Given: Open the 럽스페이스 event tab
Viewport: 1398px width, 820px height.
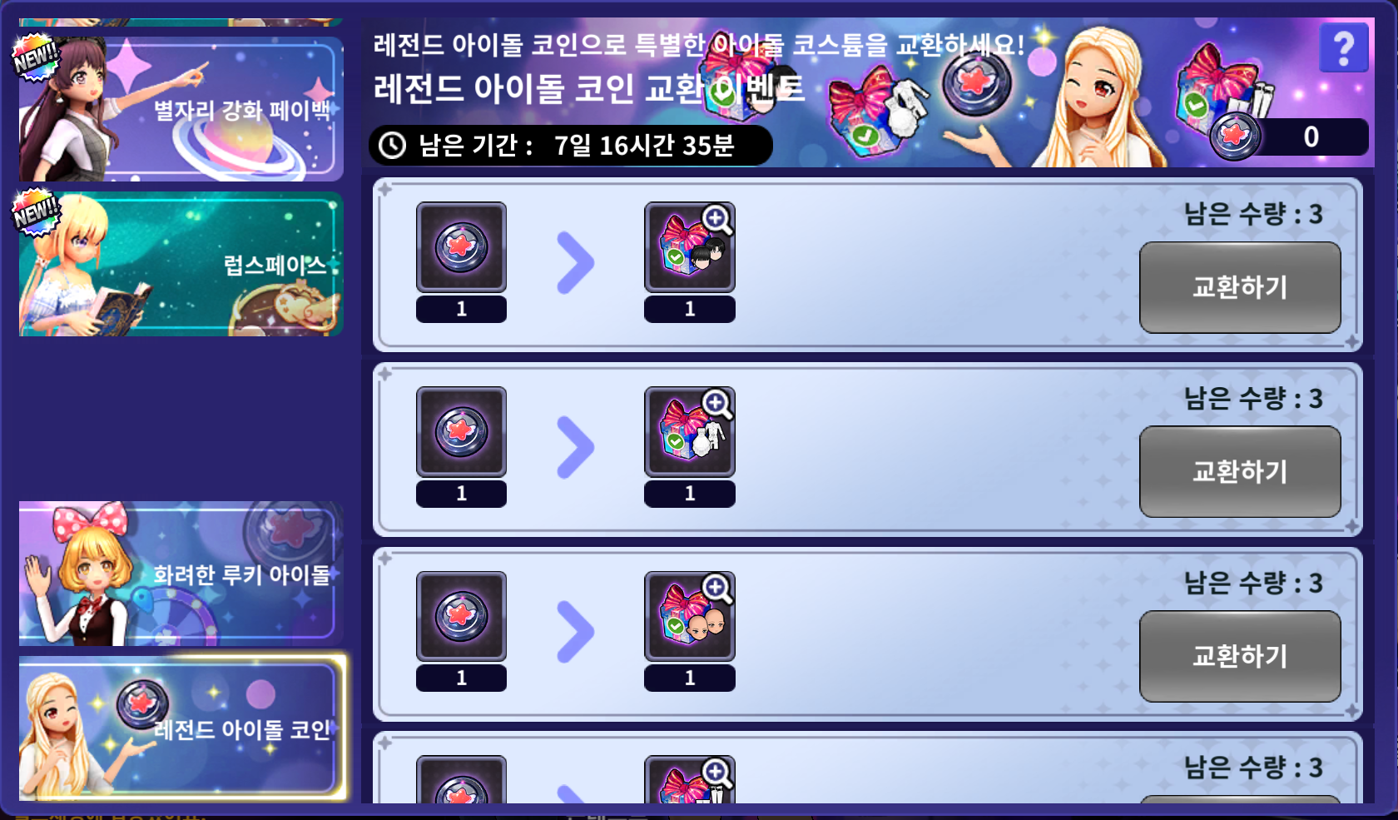Looking at the screenshot, I should [181, 264].
